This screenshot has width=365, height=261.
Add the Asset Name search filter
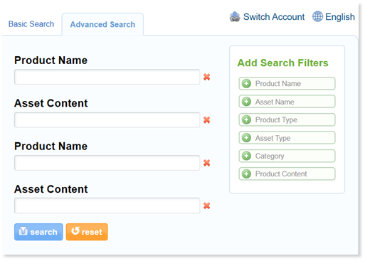point(287,102)
